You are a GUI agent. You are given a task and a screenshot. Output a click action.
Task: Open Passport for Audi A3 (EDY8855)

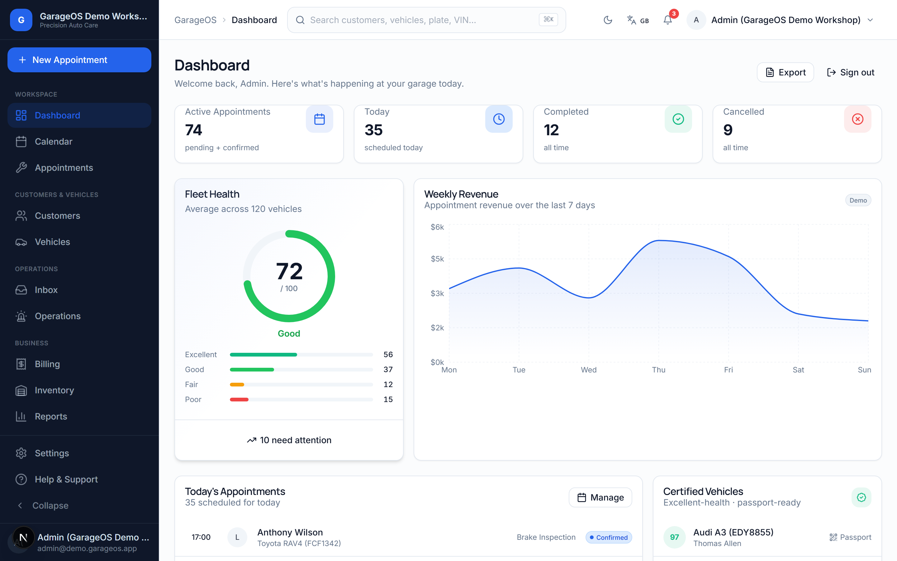point(850,537)
